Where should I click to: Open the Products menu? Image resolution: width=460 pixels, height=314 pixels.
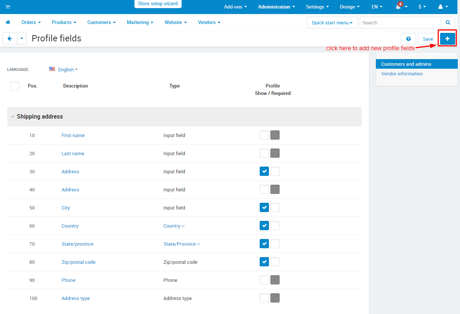point(64,23)
